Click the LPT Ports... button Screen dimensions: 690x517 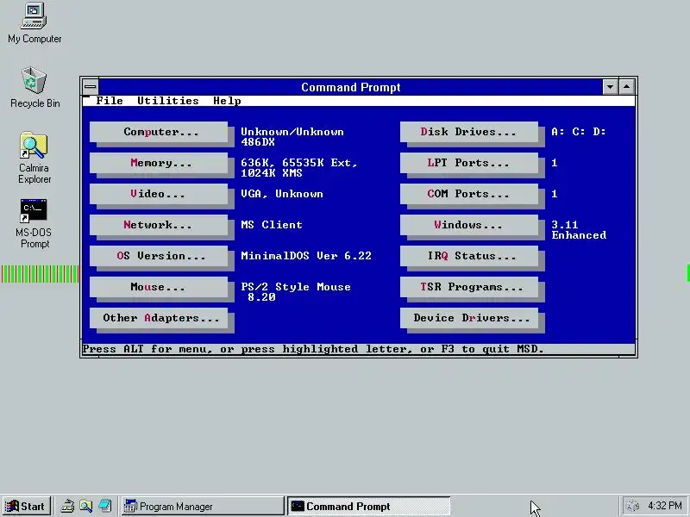pos(469,163)
